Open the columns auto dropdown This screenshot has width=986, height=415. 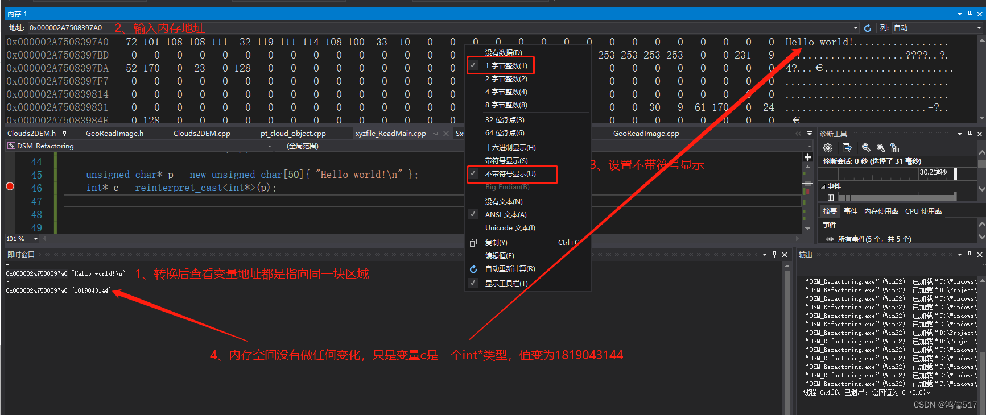pos(979,28)
